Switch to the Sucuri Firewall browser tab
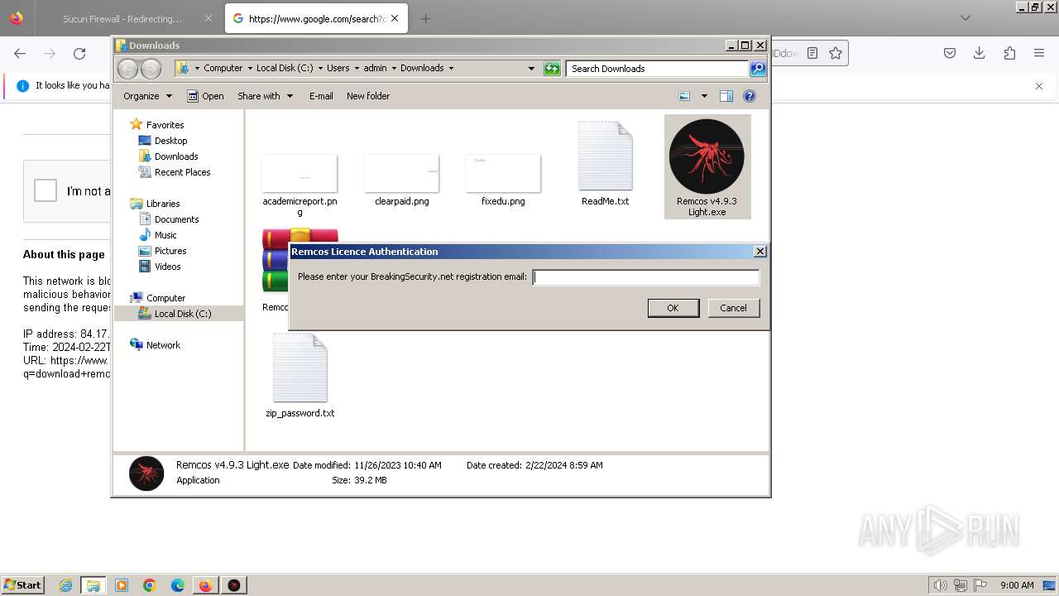This screenshot has height=596, width=1059. pyautogui.click(x=124, y=18)
